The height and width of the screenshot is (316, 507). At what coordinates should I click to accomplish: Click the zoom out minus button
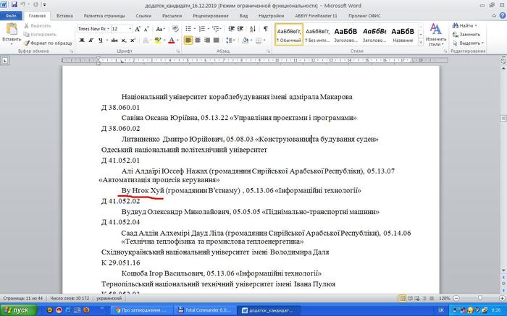[456, 298]
